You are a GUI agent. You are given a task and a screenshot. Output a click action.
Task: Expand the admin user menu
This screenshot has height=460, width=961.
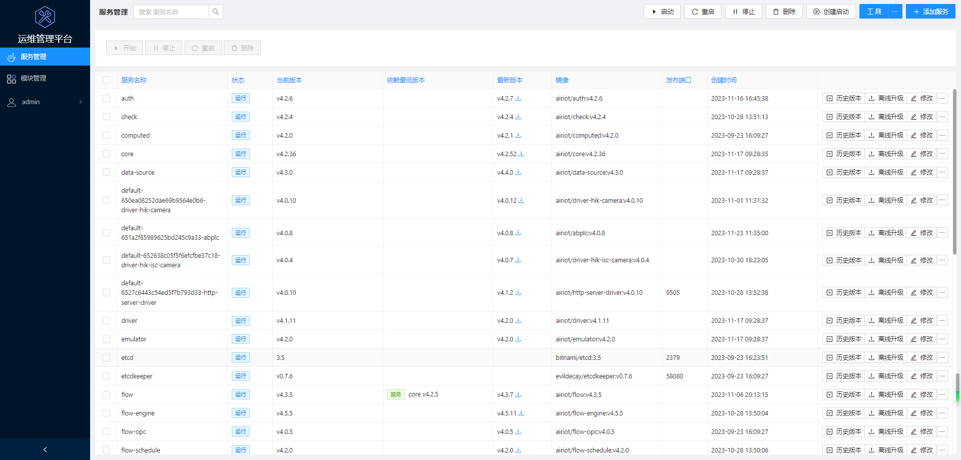pos(45,102)
